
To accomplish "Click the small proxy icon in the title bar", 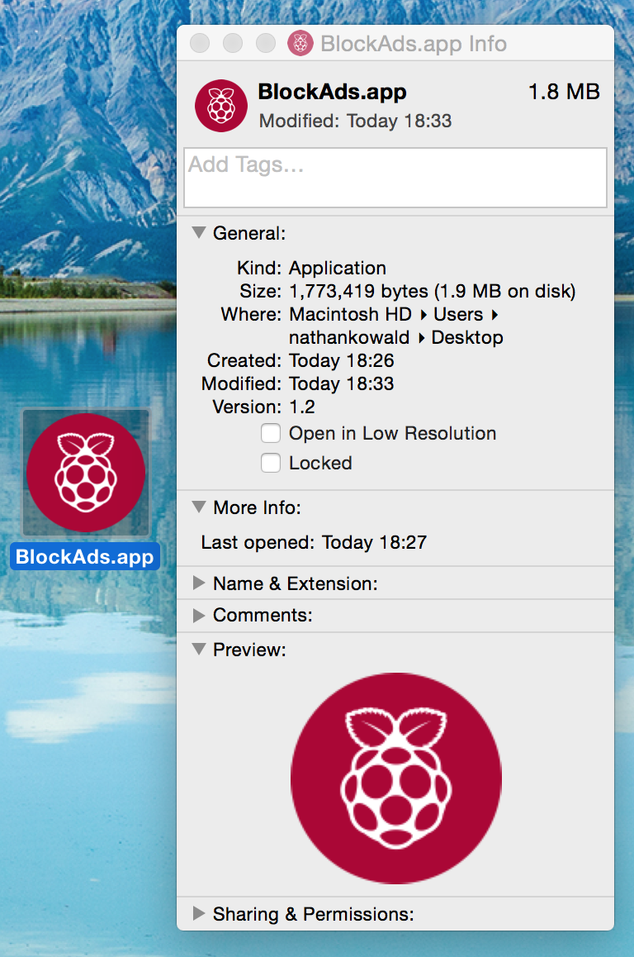I will pos(300,43).
